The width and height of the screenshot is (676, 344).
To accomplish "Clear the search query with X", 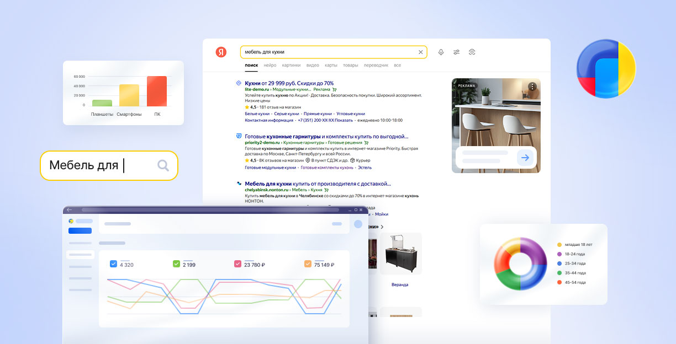I will pyautogui.click(x=420, y=52).
